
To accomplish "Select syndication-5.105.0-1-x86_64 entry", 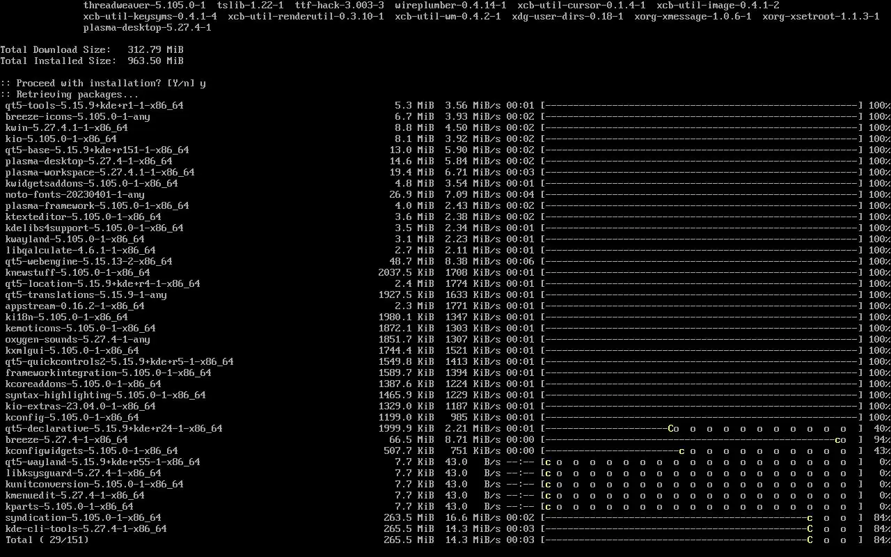I will coord(84,517).
